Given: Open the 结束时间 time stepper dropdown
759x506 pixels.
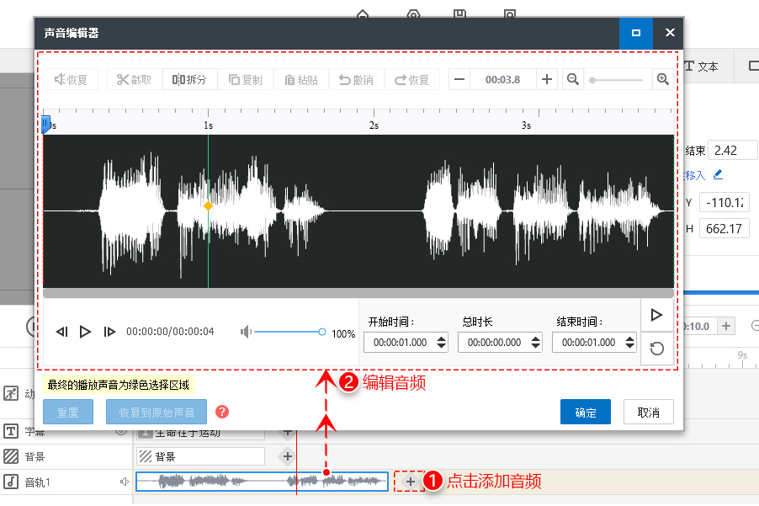Looking at the screenshot, I should (629, 343).
